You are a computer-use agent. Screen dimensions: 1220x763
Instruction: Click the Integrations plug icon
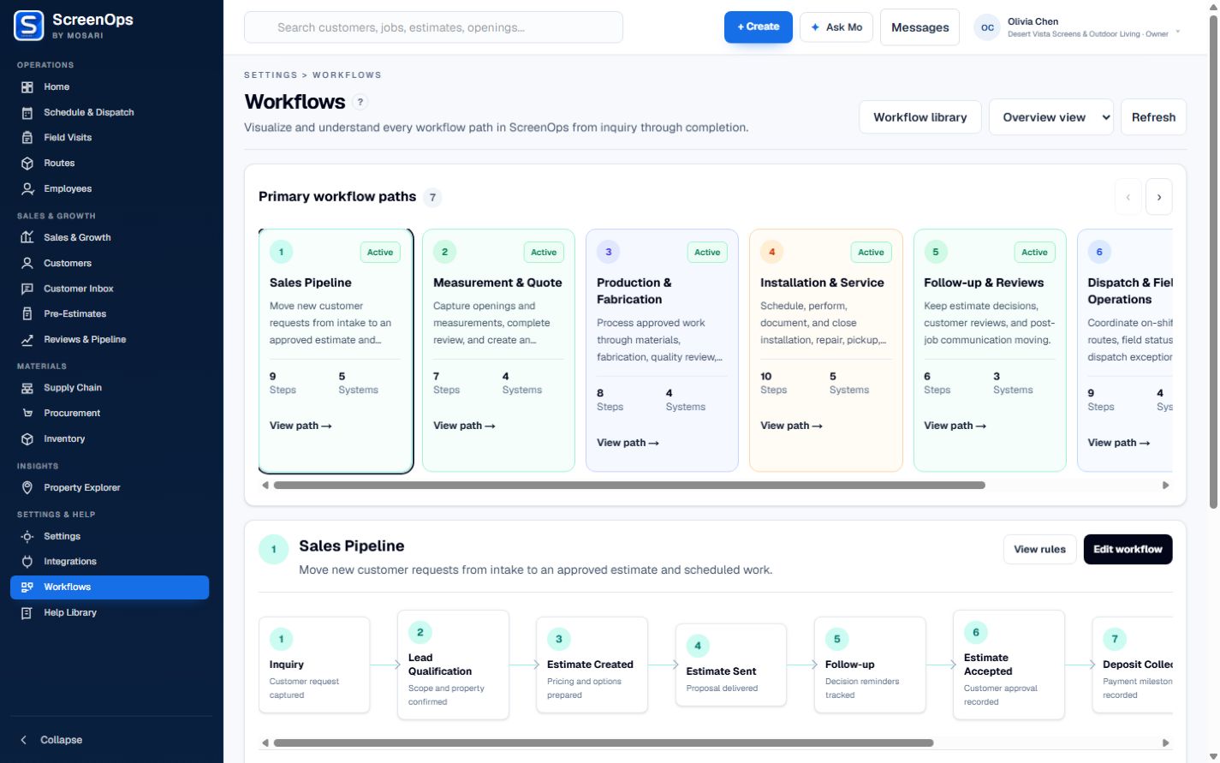click(x=27, y=562)
